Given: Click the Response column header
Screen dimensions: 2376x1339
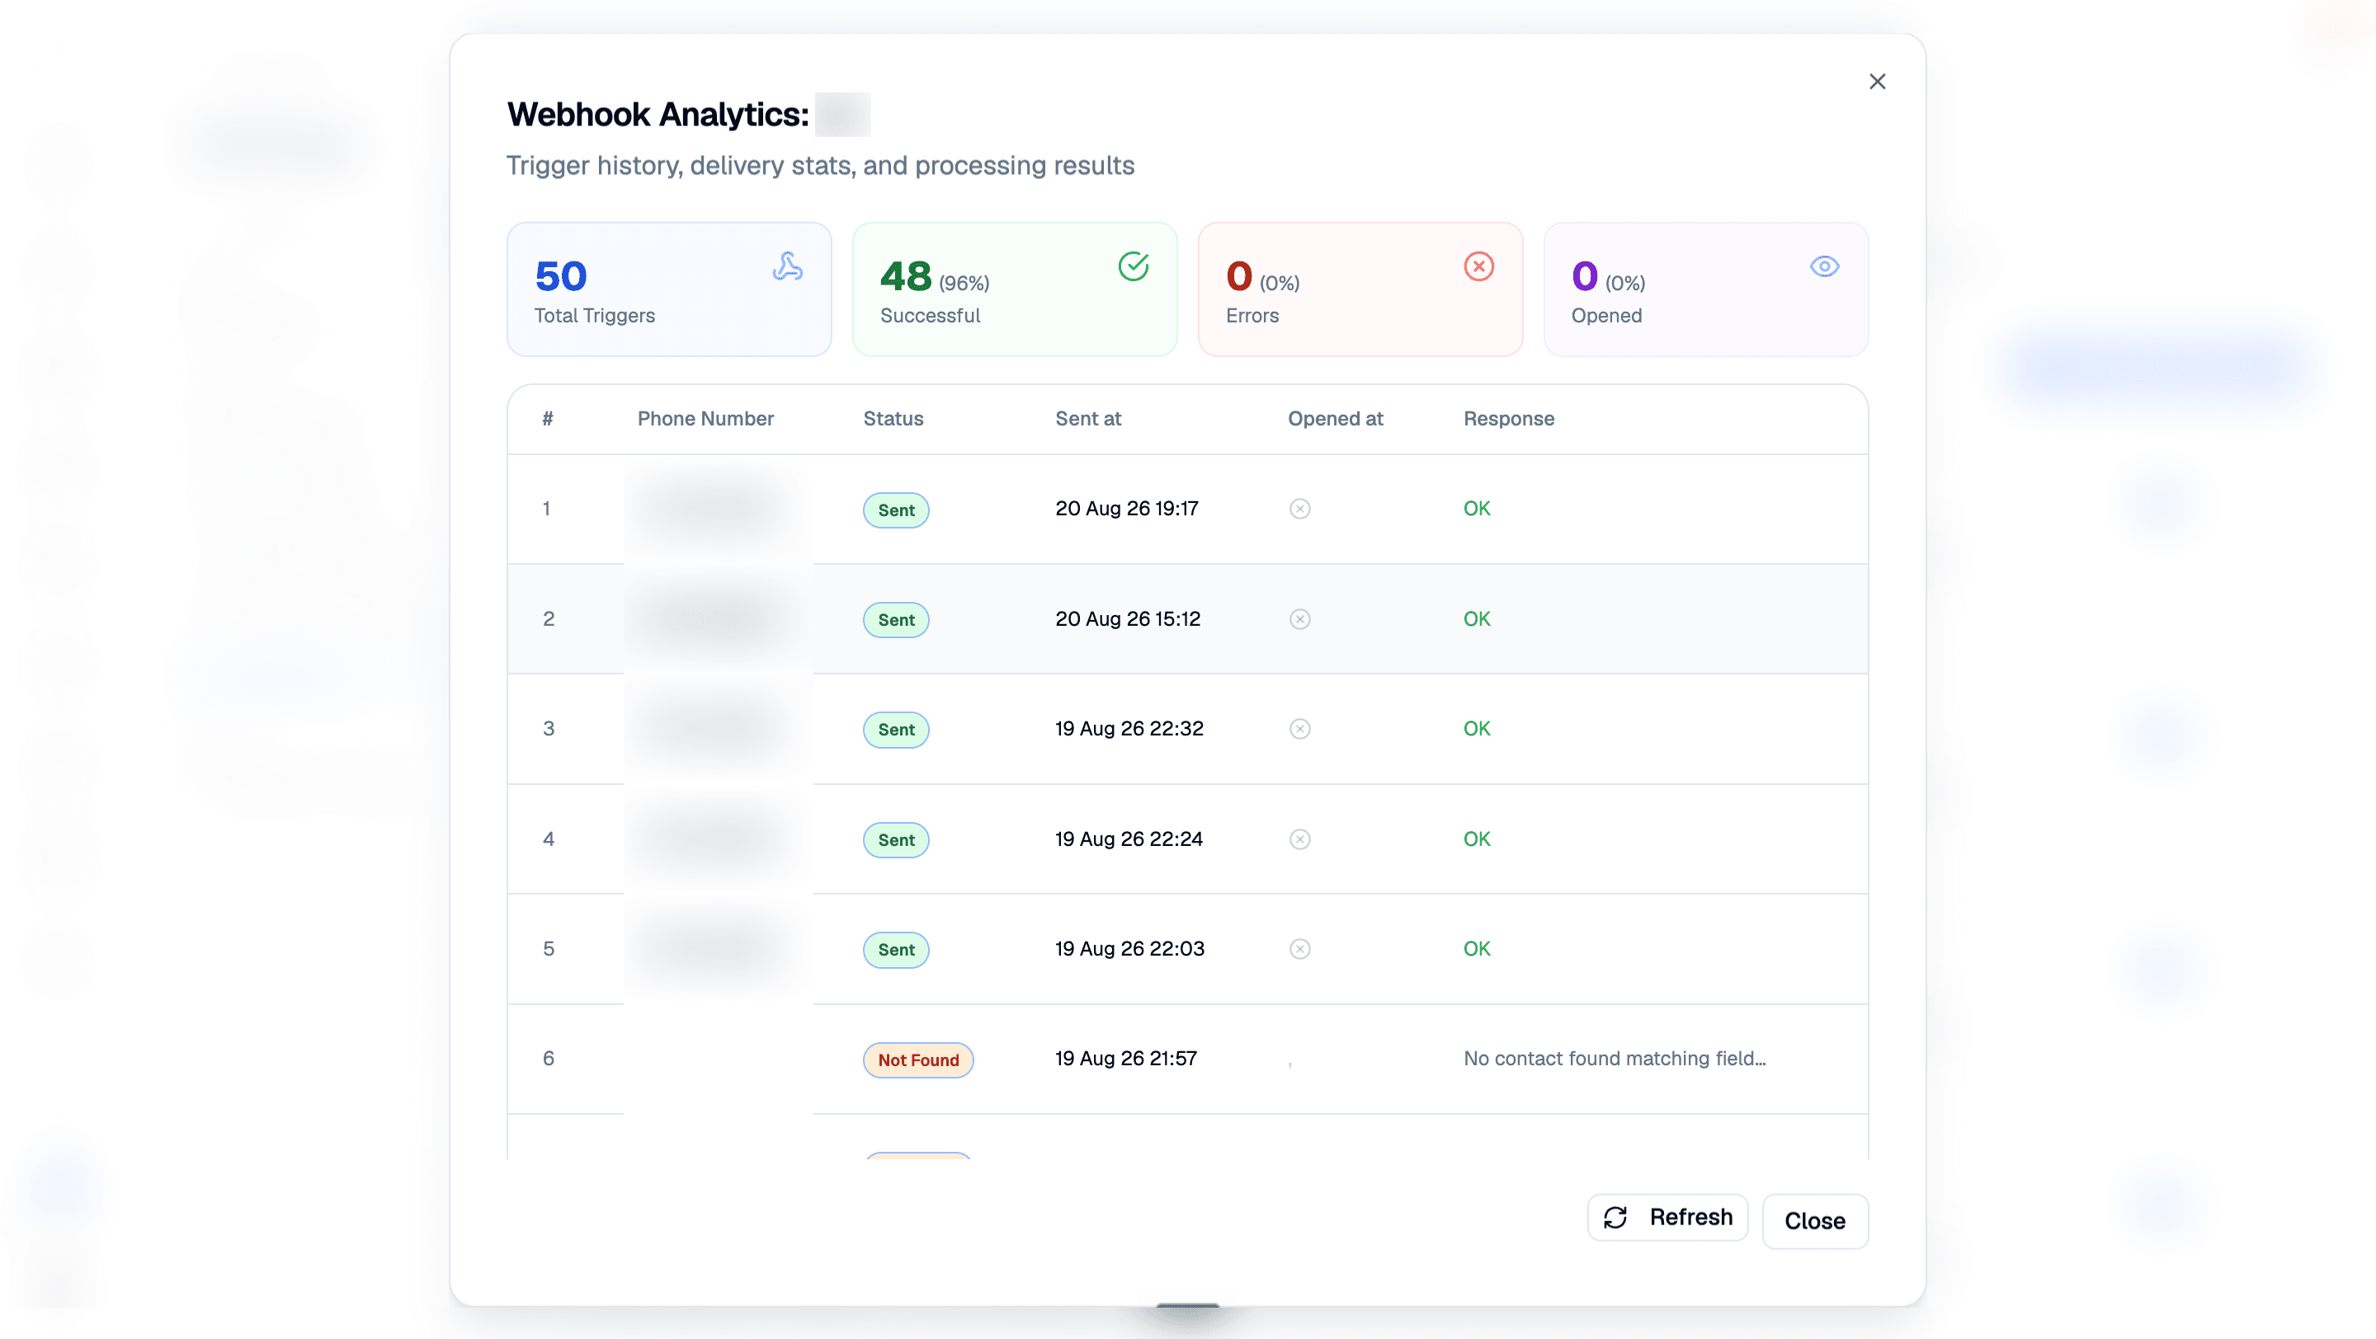Looking at the screenshot, I should [x=1509, y=418].
